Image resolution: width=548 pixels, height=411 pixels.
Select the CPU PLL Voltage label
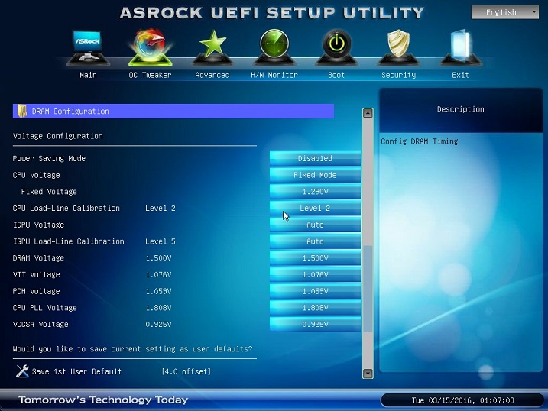[45, 308]
